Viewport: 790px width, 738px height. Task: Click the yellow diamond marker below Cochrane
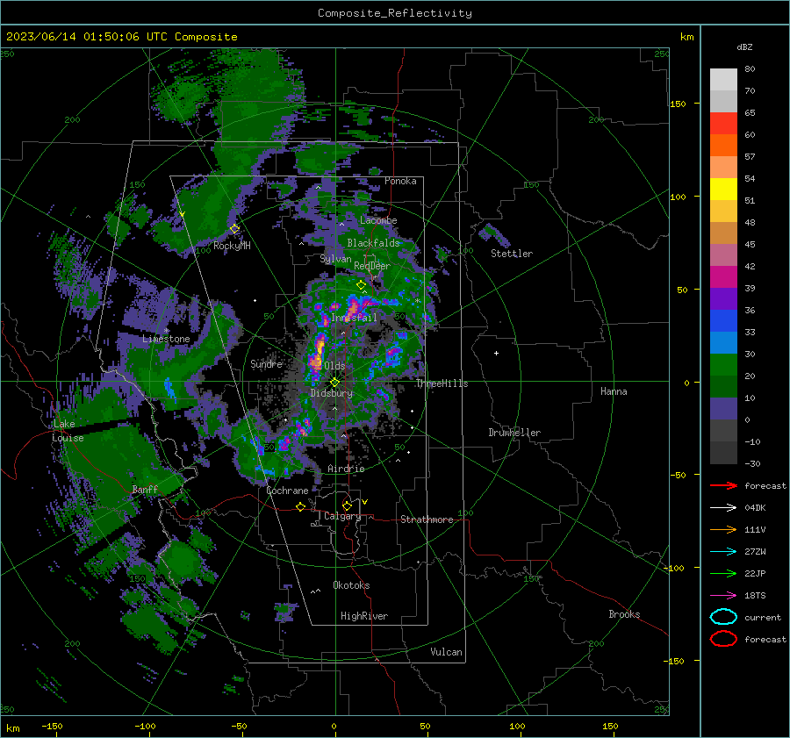point(300,506)
